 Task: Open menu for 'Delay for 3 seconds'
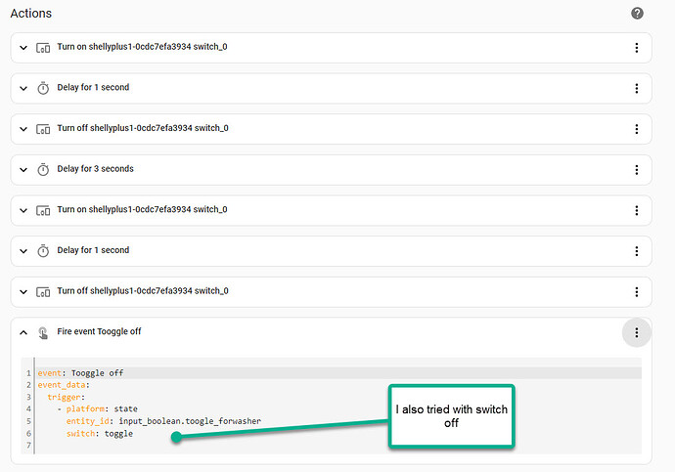(x=636, y=170)
